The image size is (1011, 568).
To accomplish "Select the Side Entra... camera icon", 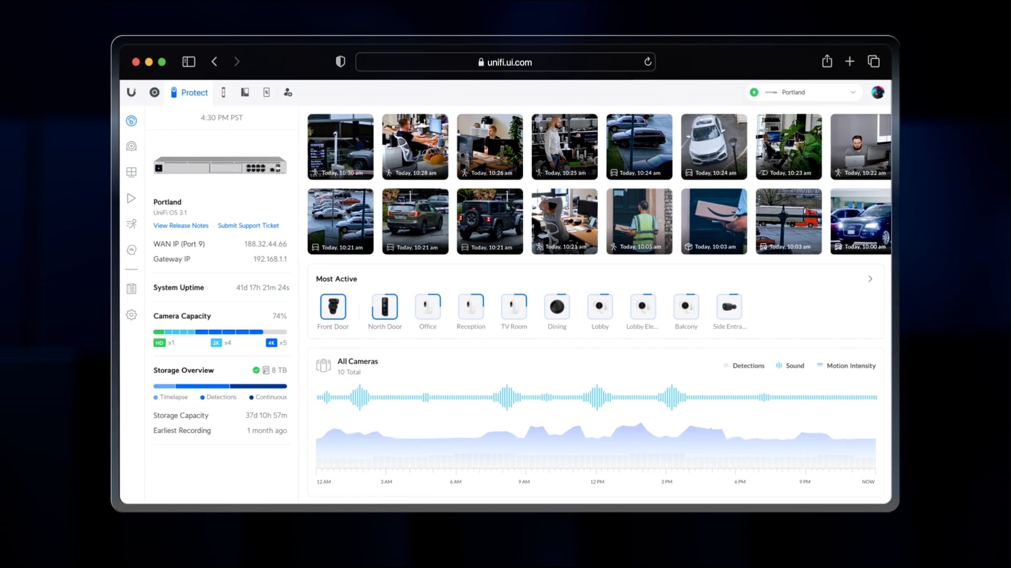I will click(x=729, y=307).
